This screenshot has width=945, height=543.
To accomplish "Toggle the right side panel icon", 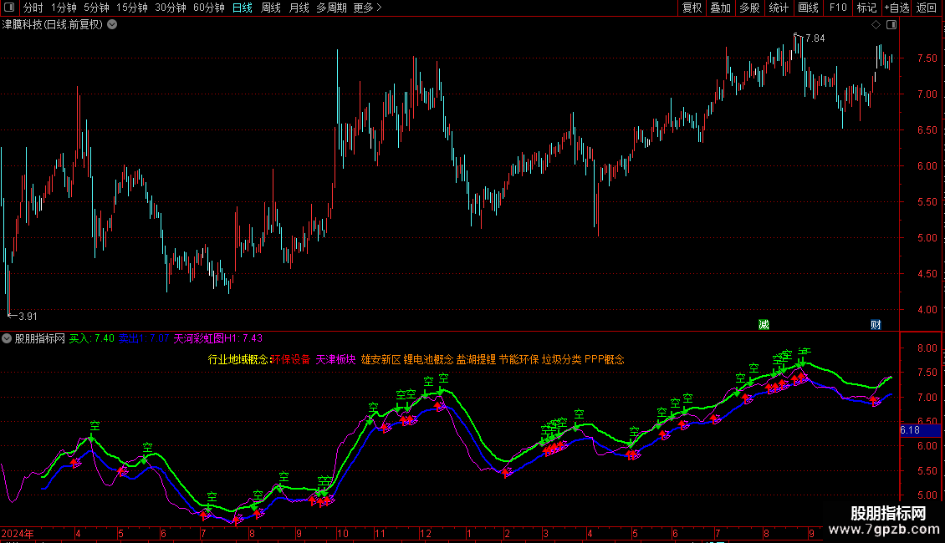I will (891, 25).
